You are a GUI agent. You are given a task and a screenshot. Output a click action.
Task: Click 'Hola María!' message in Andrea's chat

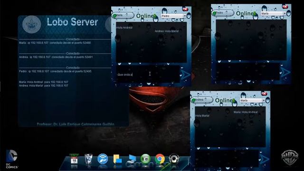click(x=202, y=115)
